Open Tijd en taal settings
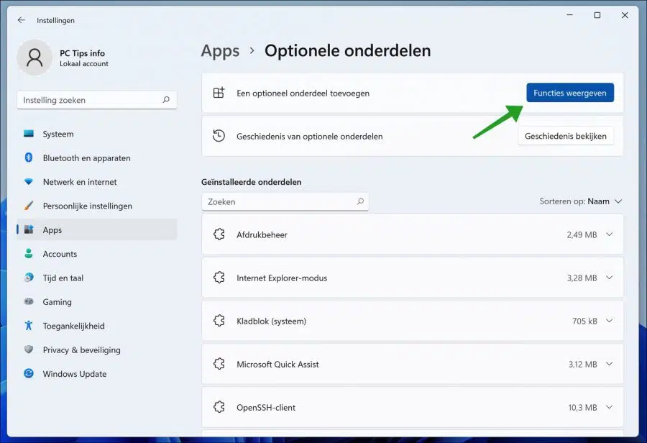 (97, 278)
